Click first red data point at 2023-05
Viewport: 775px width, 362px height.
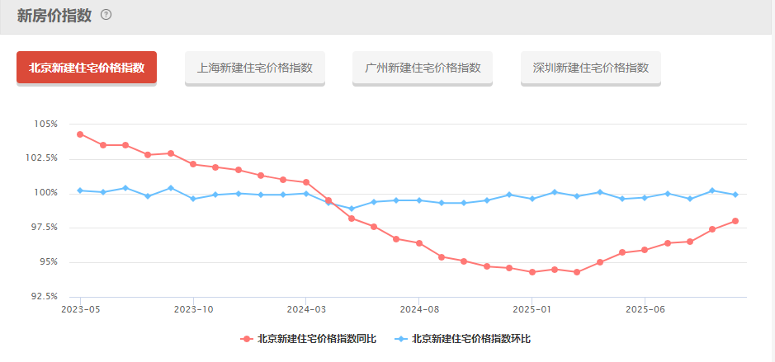[80, 134]
